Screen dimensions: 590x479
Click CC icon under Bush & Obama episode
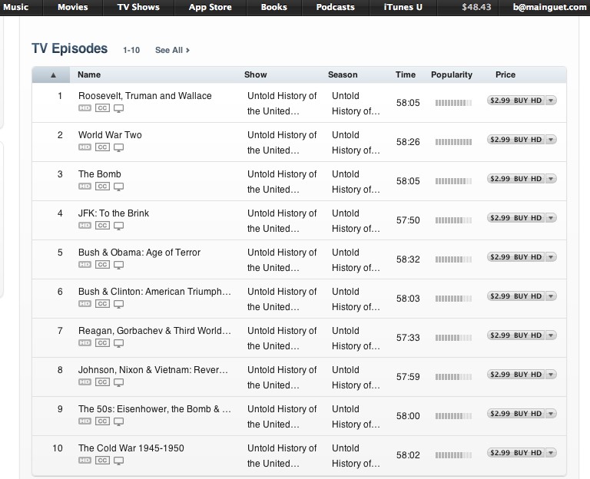pyautogui.click(x=102, y=266)
